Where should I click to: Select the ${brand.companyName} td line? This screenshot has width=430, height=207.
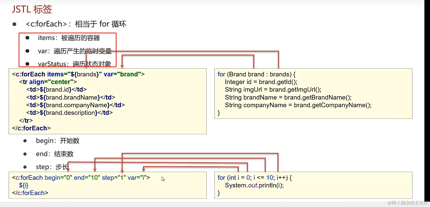point(75,105)
